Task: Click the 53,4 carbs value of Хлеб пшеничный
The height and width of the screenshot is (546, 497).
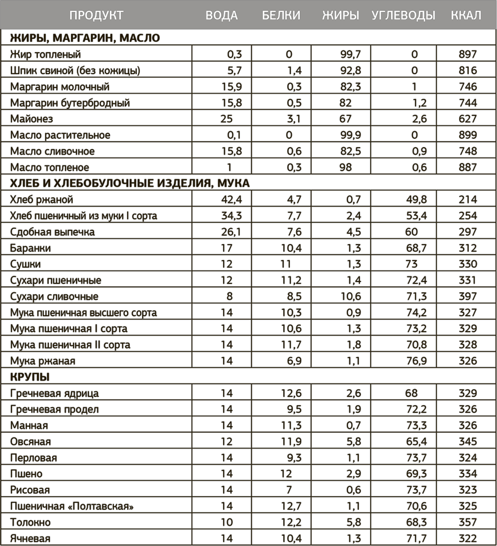Action: [x=416, y=215]
